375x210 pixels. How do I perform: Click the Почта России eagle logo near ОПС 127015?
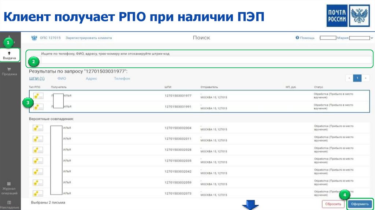tap(34, 38)
